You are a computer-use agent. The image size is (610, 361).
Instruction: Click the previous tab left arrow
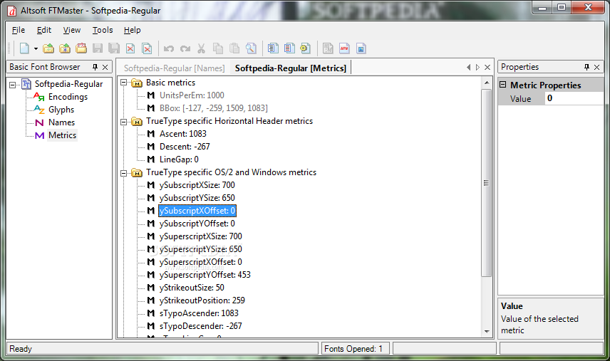click(x=468, y=67)
